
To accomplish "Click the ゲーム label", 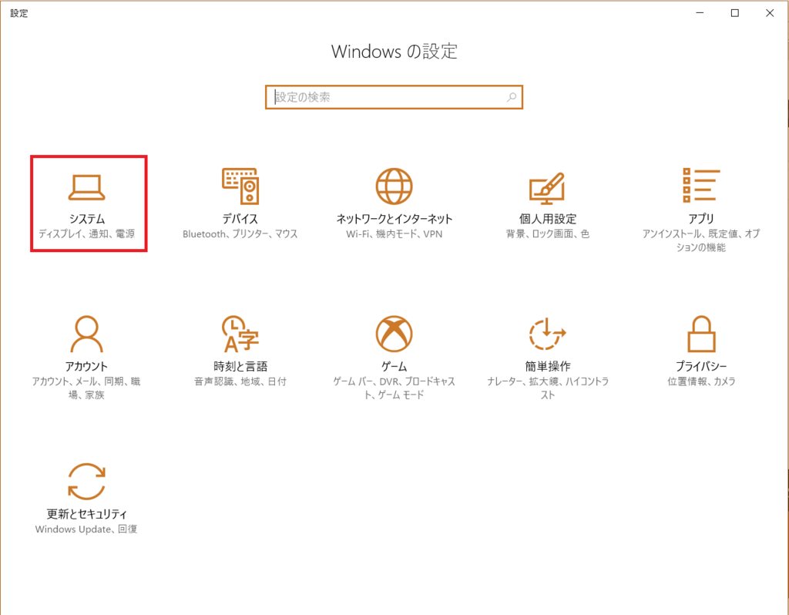I will [394, 366].
